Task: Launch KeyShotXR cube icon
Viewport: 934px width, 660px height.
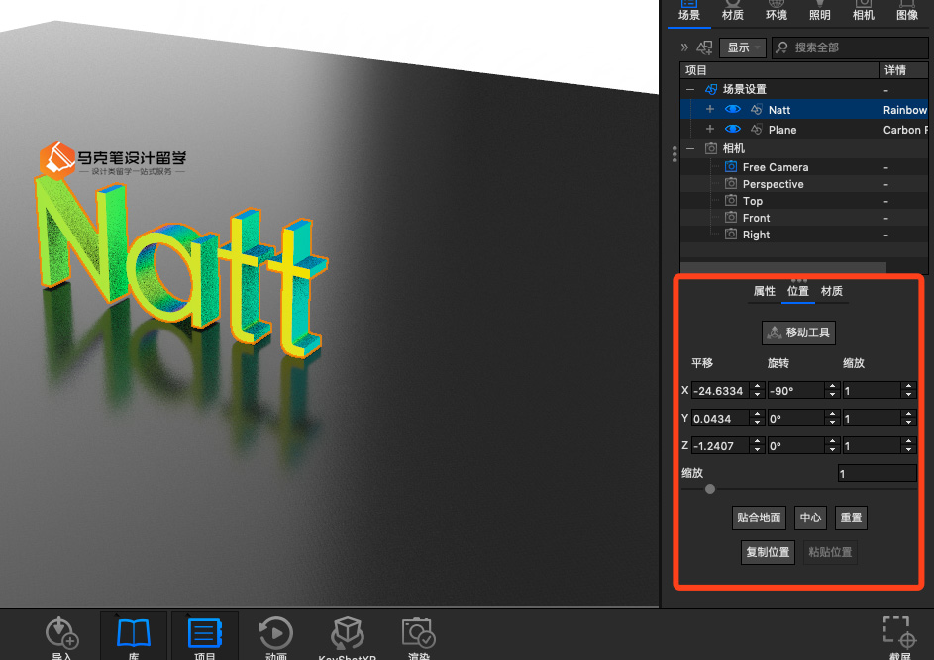Action: (348, 633)
